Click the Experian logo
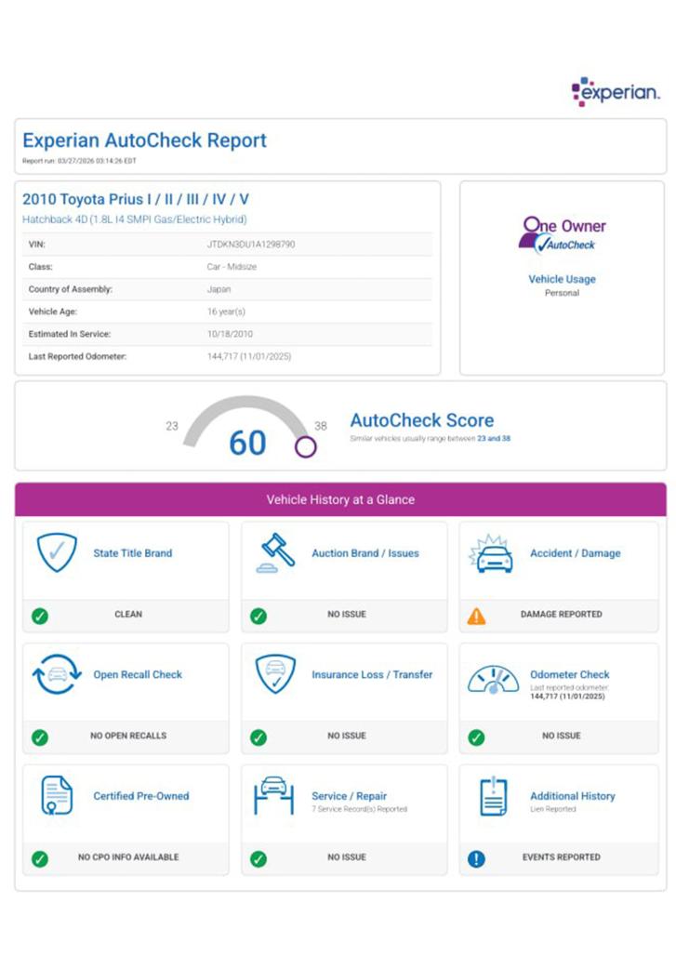Viewport: 676px width, 956px height. click(615, 92)
